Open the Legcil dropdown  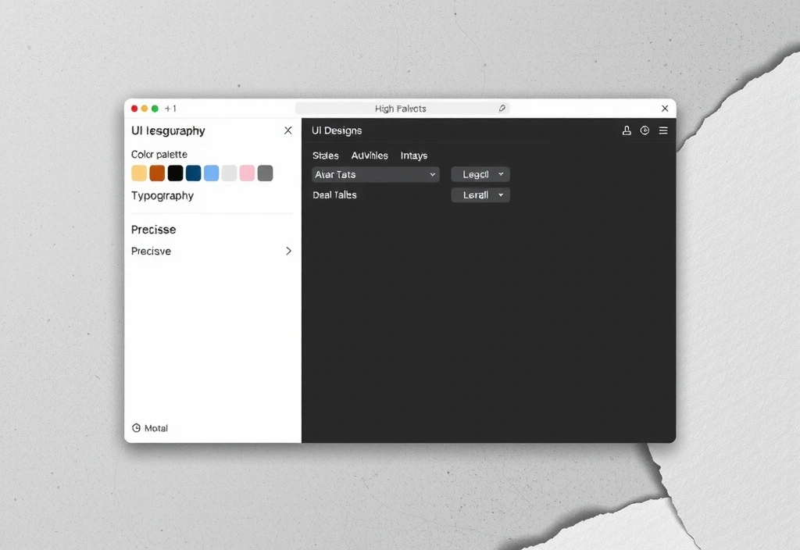click(480, 173)
